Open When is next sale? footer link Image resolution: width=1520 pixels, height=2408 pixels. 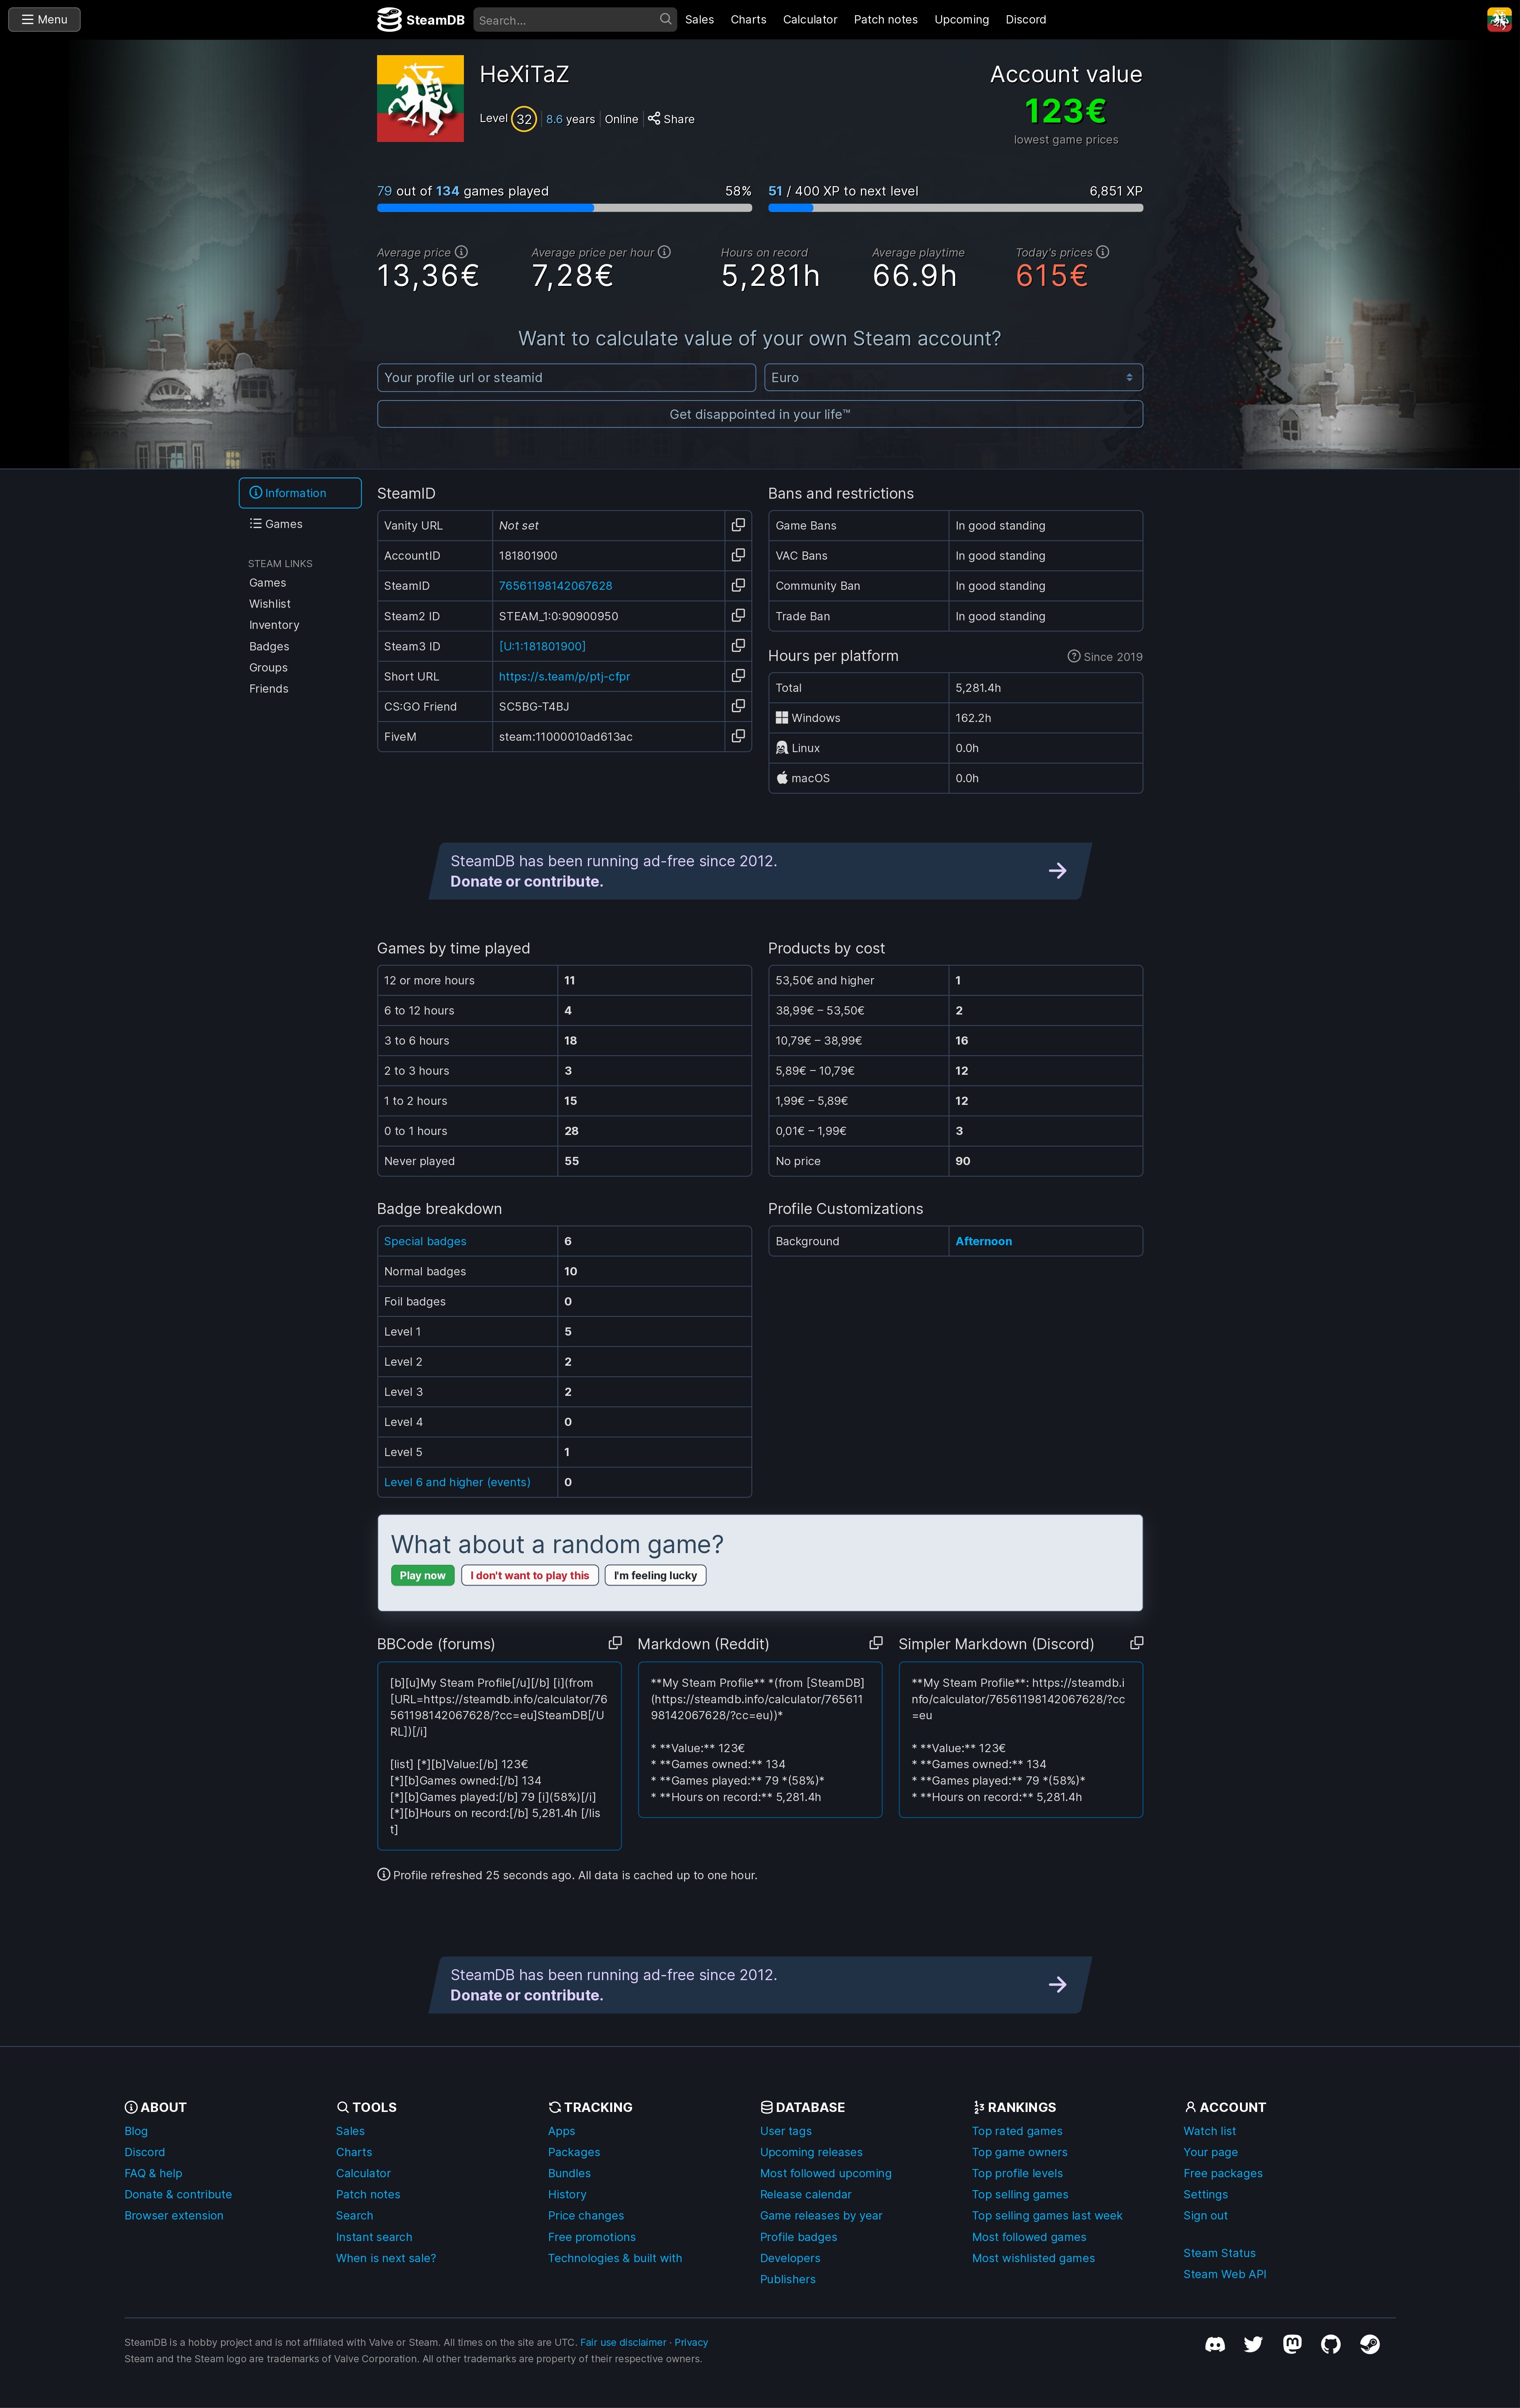[386, 2258]
